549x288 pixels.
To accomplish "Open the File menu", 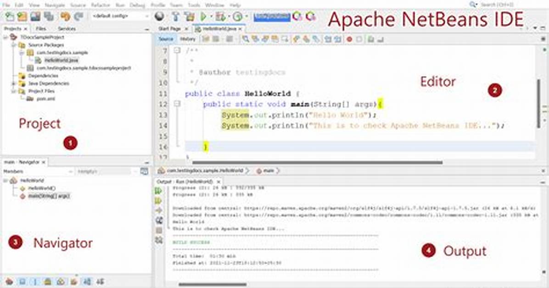I will tap(6, 5).
